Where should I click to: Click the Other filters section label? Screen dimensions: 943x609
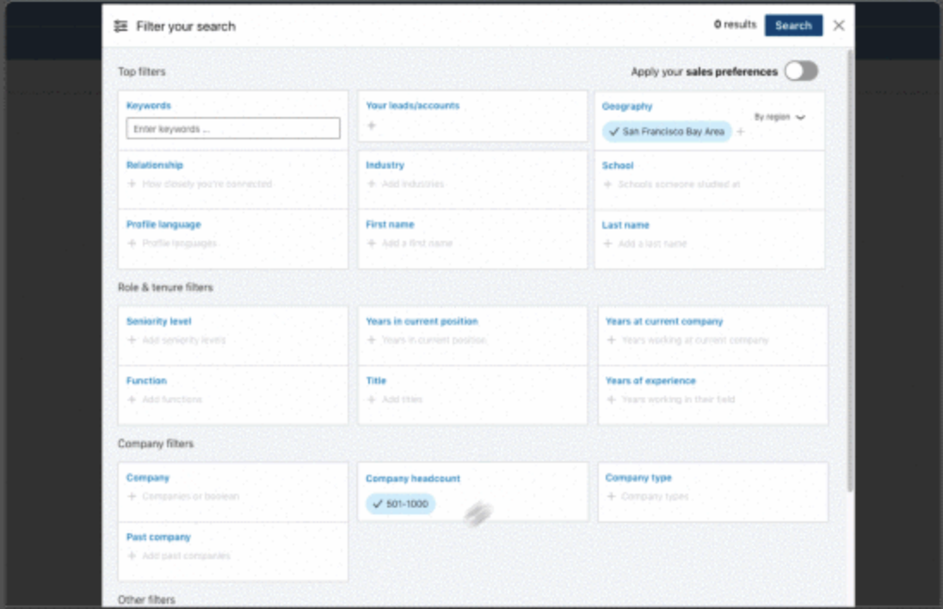click(146, 600)
